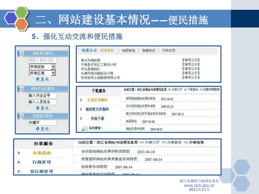Click arrow bullet beside 其他下载

click(x=81, y=118)
